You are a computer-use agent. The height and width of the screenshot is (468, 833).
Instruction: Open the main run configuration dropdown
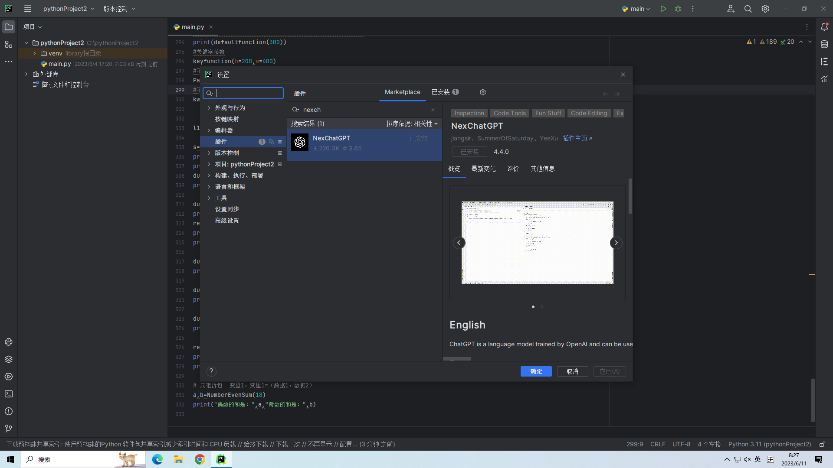coord(636,9)
